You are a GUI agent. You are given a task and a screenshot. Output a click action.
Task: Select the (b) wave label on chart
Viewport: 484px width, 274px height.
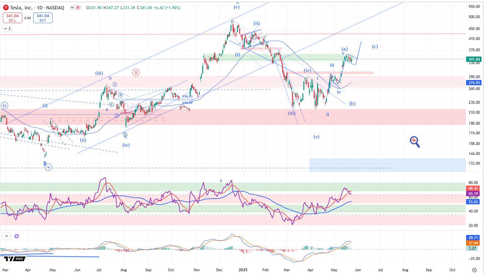coord(352,104)
